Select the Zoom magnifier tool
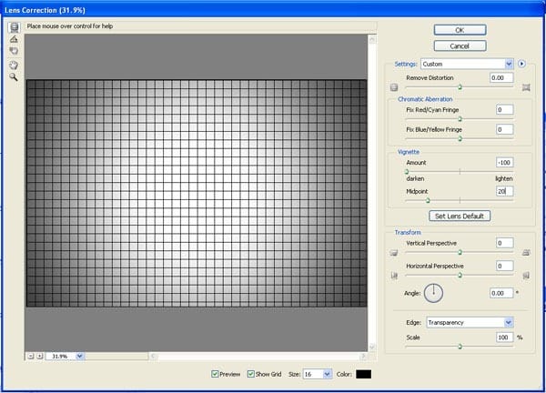 click(14, 76)
